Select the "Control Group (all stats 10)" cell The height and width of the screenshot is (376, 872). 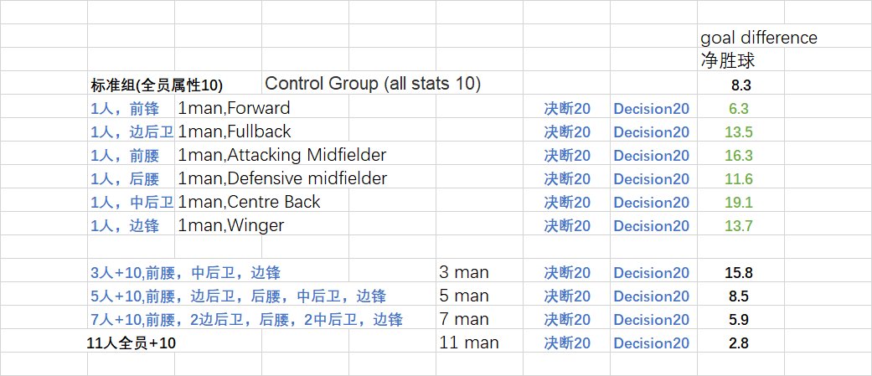pos(373,84)
